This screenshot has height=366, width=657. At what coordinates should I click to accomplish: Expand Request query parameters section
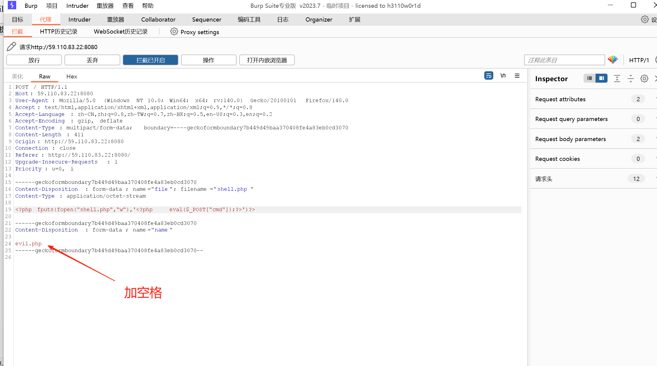[593, 119]
